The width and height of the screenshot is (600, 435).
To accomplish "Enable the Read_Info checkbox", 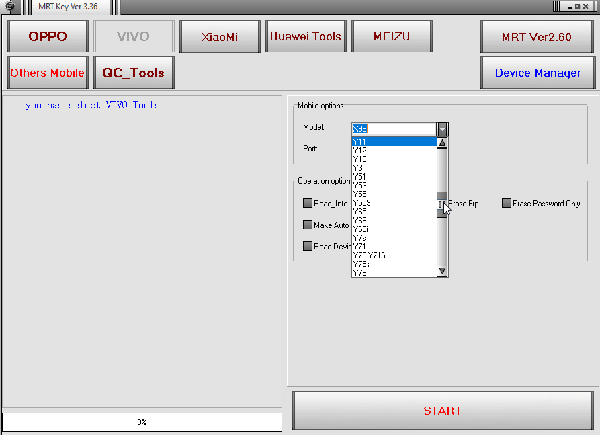I will (x=308, y=203).
